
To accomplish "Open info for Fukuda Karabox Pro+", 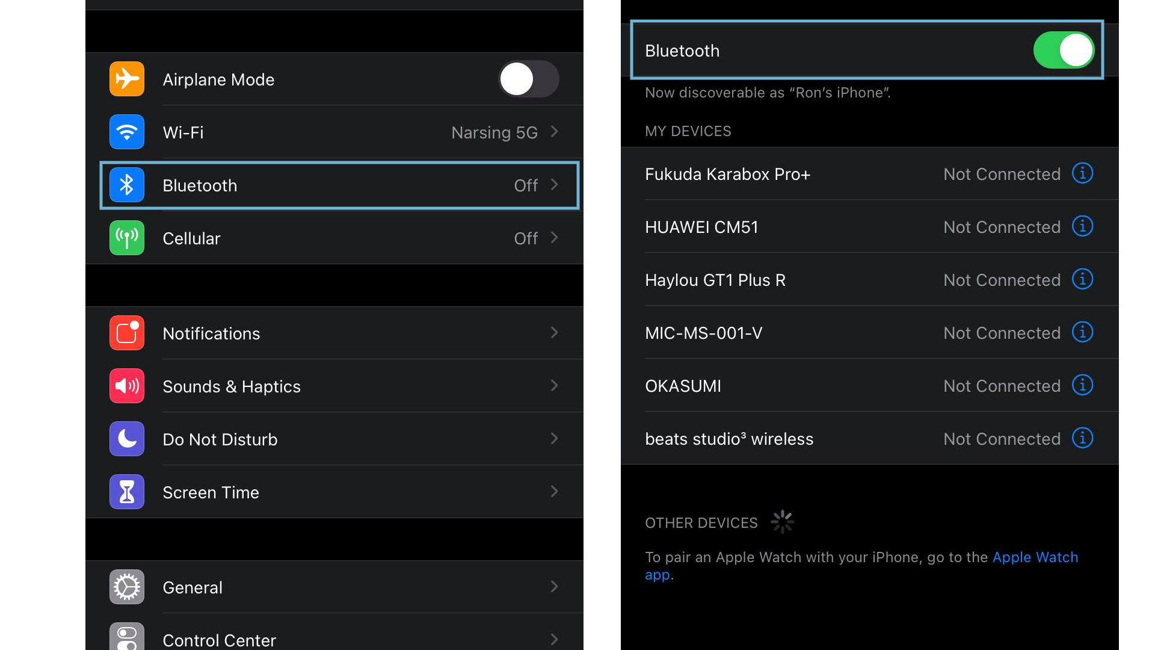I will click(x=1082, y=173).
